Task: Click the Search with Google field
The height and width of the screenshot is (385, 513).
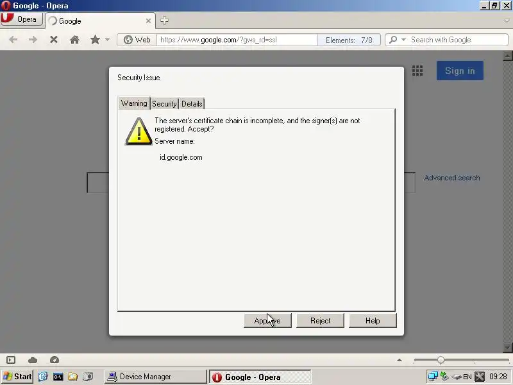Action: click(458, 40)
